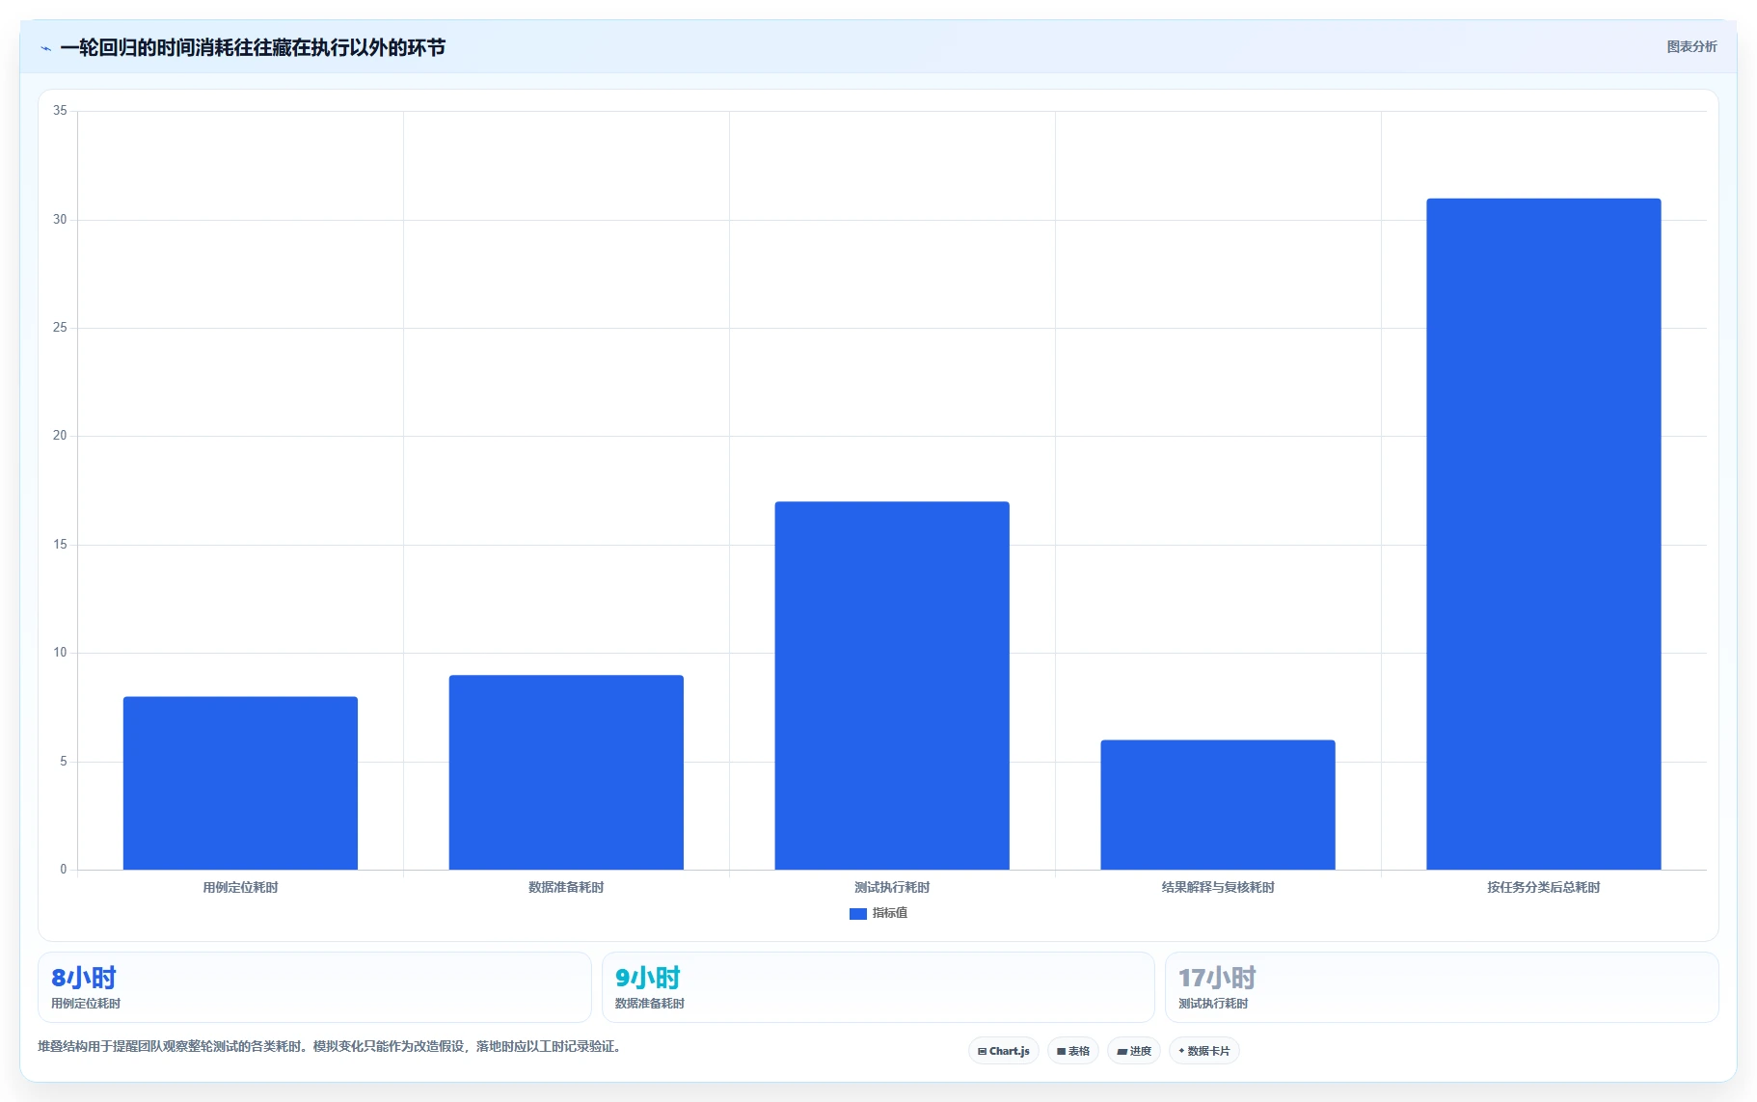1757x1102 pixels.
Task: Click the y-axis value 15
Action: click(x=60, y=545)
